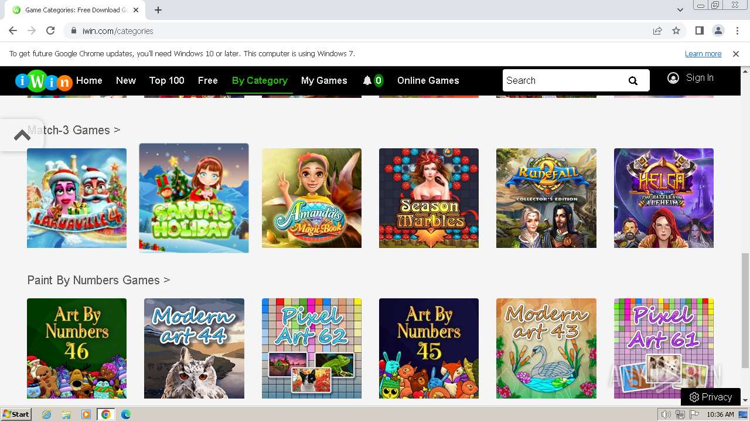Click the Sign In user icon
750x422 pixels.
point(673,78)
